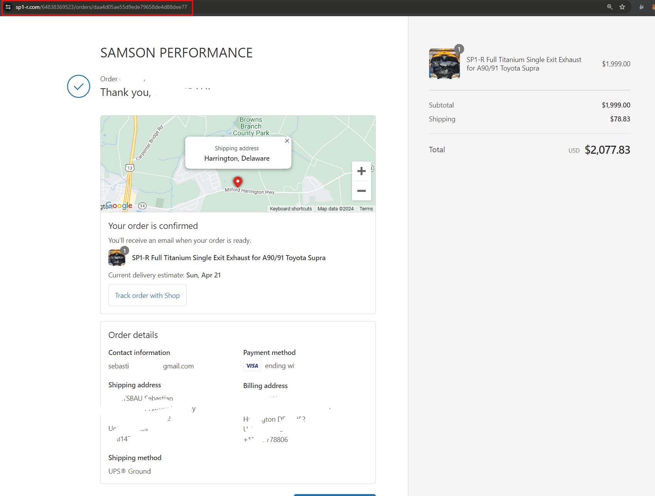655x496 pixels.
Task: Click the quantity badge on the sidebar product thumbnail
Action: coord(459,49)
